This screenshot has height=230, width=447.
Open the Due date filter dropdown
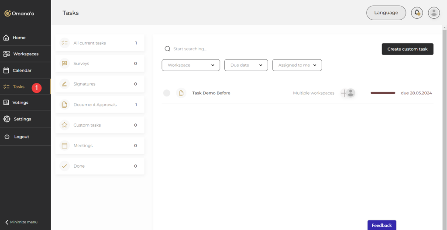point(246,65)
